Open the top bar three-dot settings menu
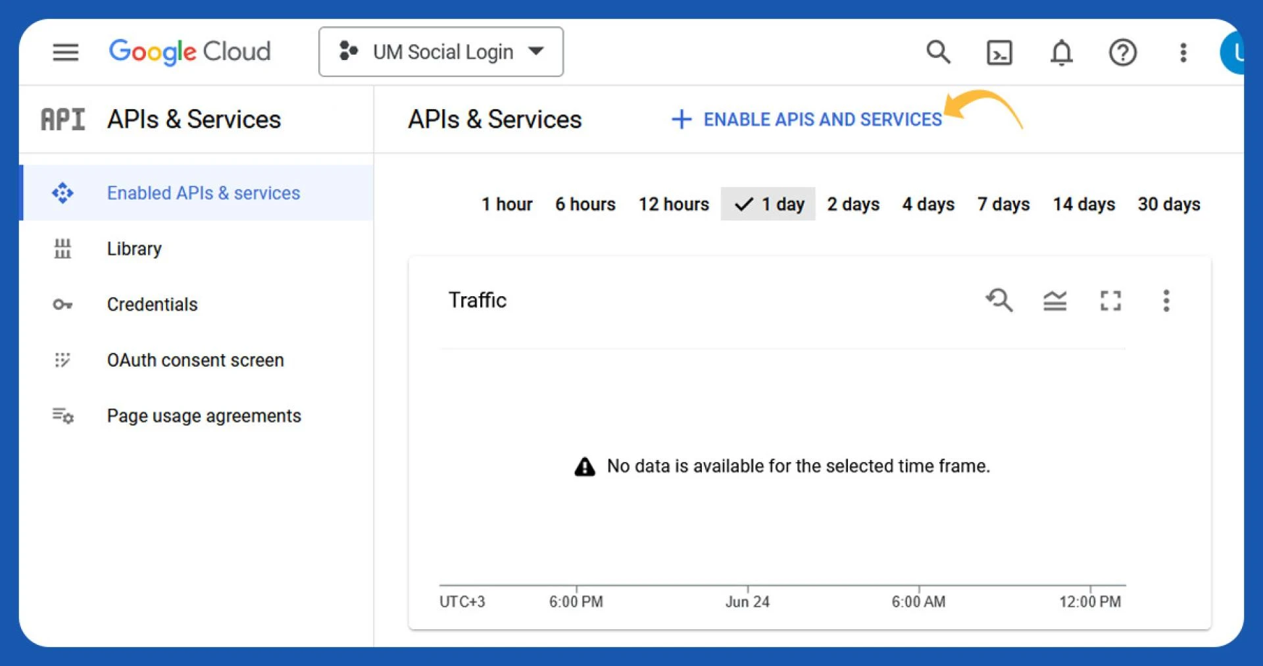Screen dimensions: 1263x666 1183,53
